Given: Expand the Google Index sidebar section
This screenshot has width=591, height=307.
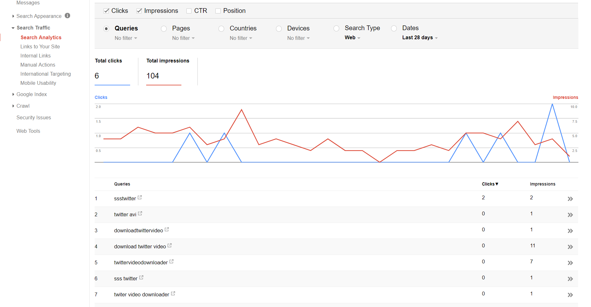Looking at the screenshot, I should coord(31,94).
